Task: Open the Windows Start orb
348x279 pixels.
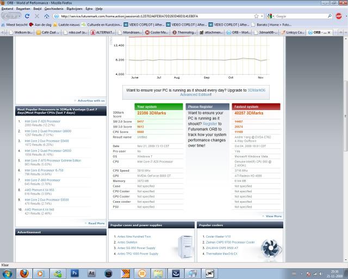Action: pos(8,274)
